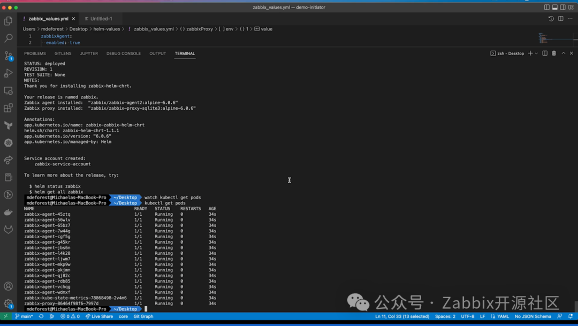Kill the terminal with trash icon
The image size is (578, 326).
(554, 54)
